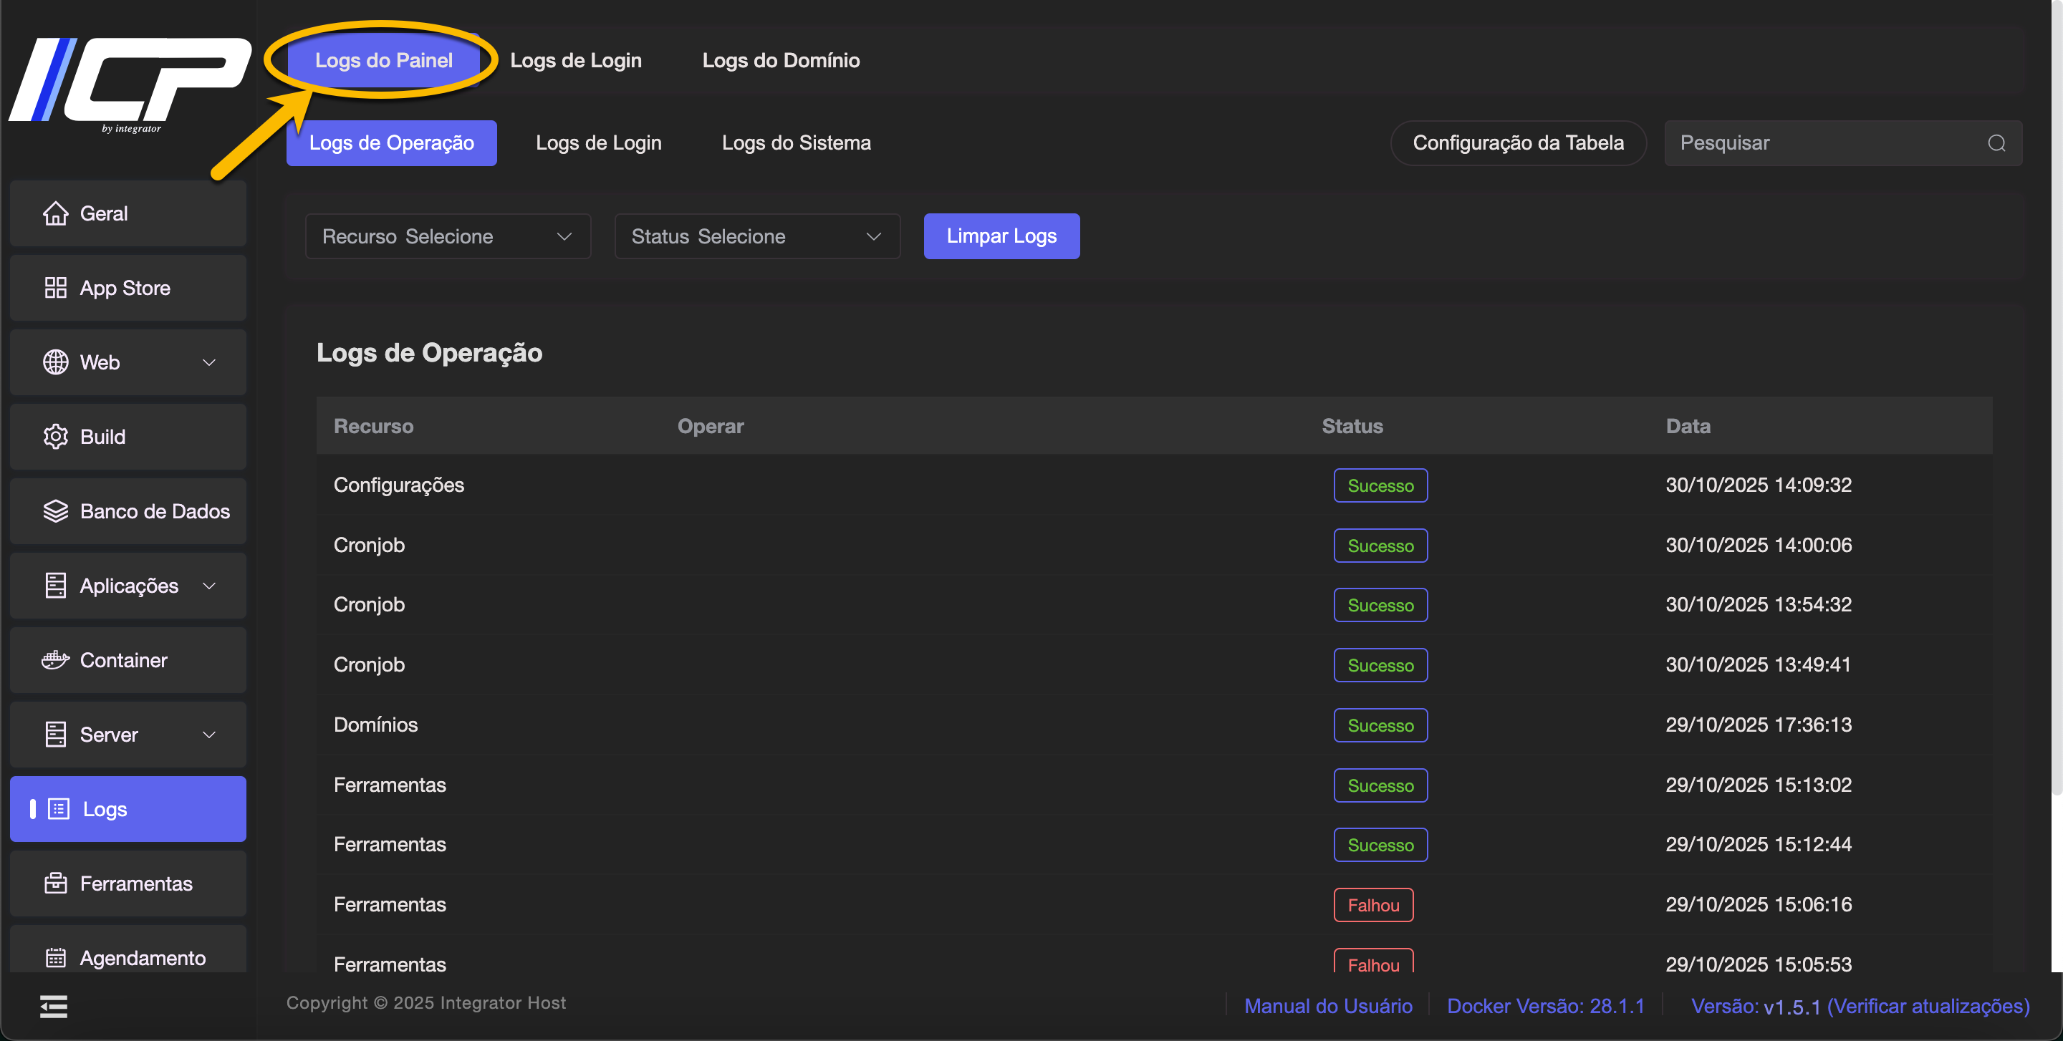This screenshot has height=1041, width=2063.
Task: Open Ferramentas toolbox icon
Action: tap(55, 883)
